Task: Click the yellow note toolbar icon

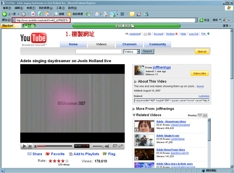Action: click(132, 14)
